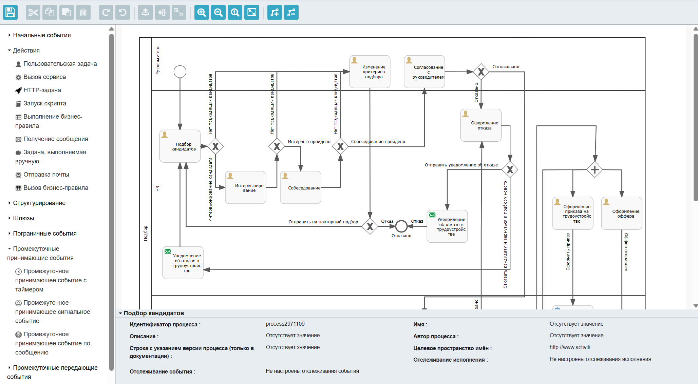Select Согласование с руководителем task
Screen dimensions: 698x384
(x=425, y=72)
